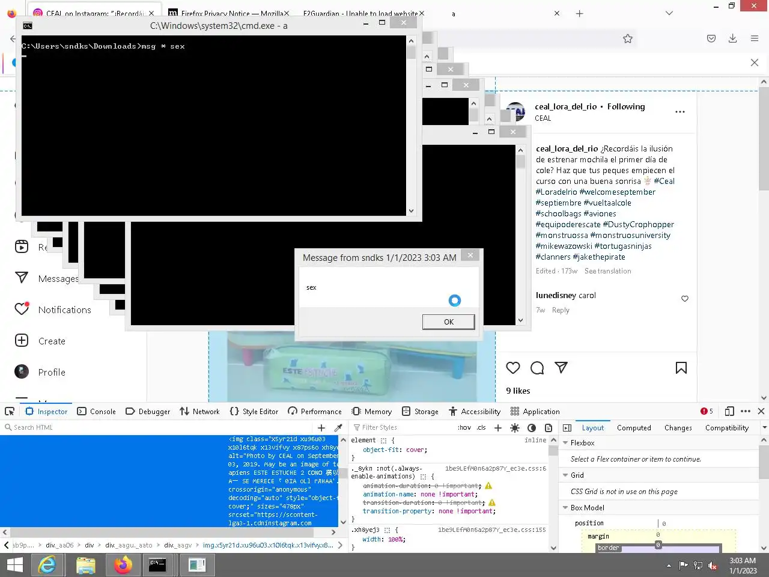The width and height of the screenshot is (769, 577).
Task: Open a new Firefox tab
Action: pyautogui.click(x=579, y=13)
